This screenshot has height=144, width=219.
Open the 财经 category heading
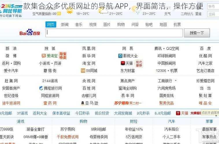coord(134,122)
